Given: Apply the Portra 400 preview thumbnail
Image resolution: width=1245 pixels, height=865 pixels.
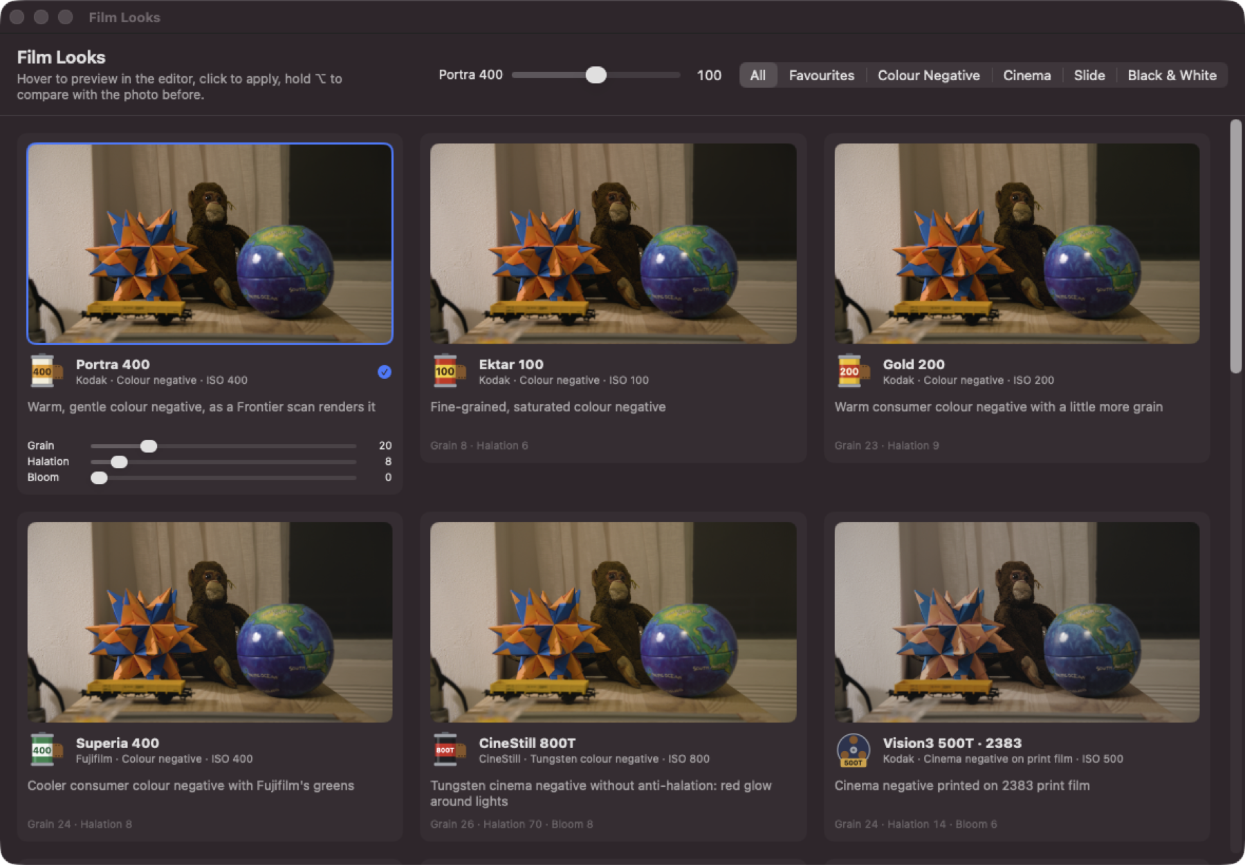Looking at the screenshot, I should click(x=210, y=243).
